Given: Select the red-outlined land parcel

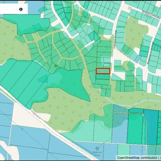Looking at the screenshot, I should [103, 71].
